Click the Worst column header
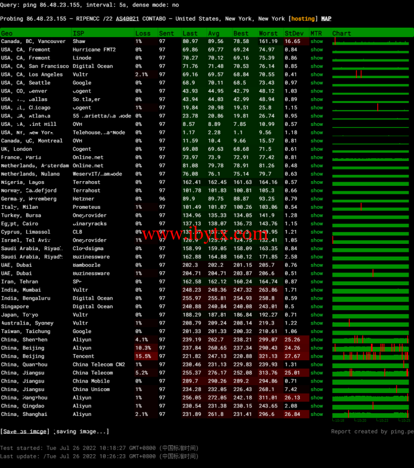 pos(269,33)
